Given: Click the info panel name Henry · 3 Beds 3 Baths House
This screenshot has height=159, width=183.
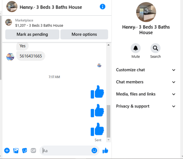Looking at the screenshot, I should click(146, 30).
